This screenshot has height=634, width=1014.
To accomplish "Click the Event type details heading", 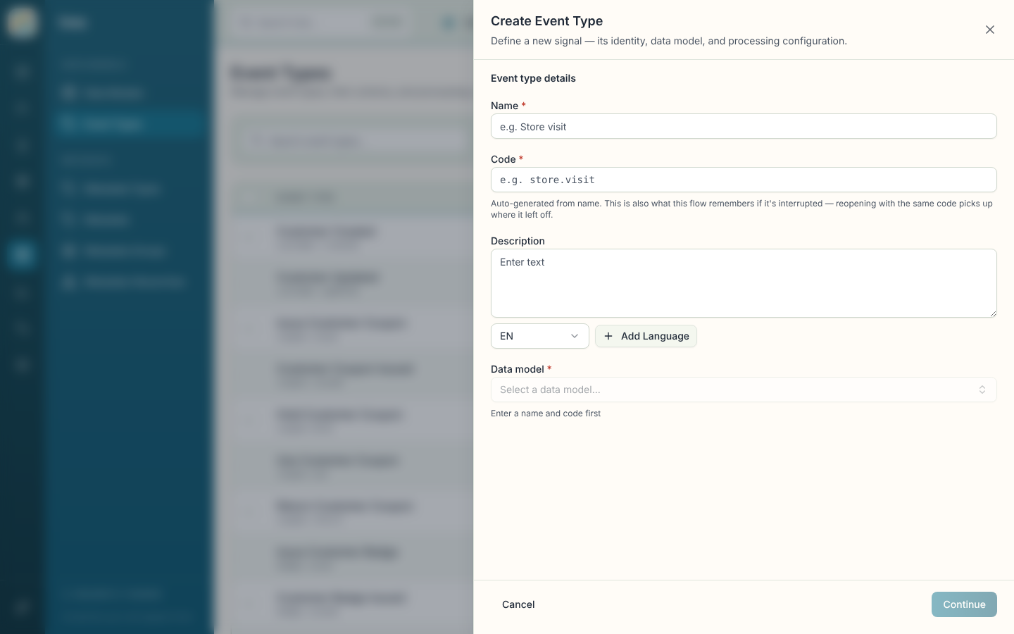I will point(533,78).
